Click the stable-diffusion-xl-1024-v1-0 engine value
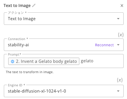 37,91
